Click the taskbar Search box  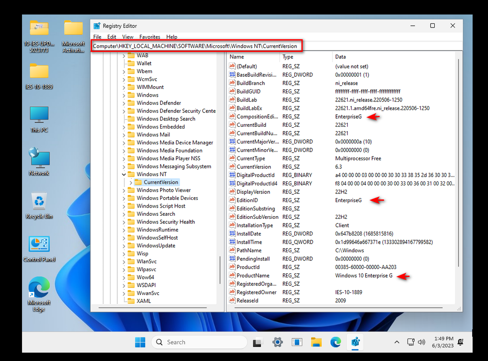point(199,342)
